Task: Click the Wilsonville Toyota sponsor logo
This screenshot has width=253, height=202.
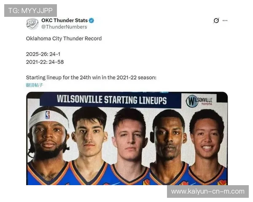Action: pyautogui.click(x=199, y=101)
